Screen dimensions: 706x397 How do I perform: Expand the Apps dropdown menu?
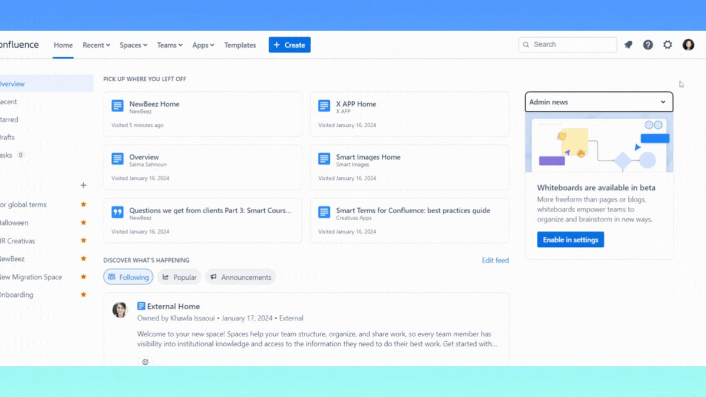(203, 45)
